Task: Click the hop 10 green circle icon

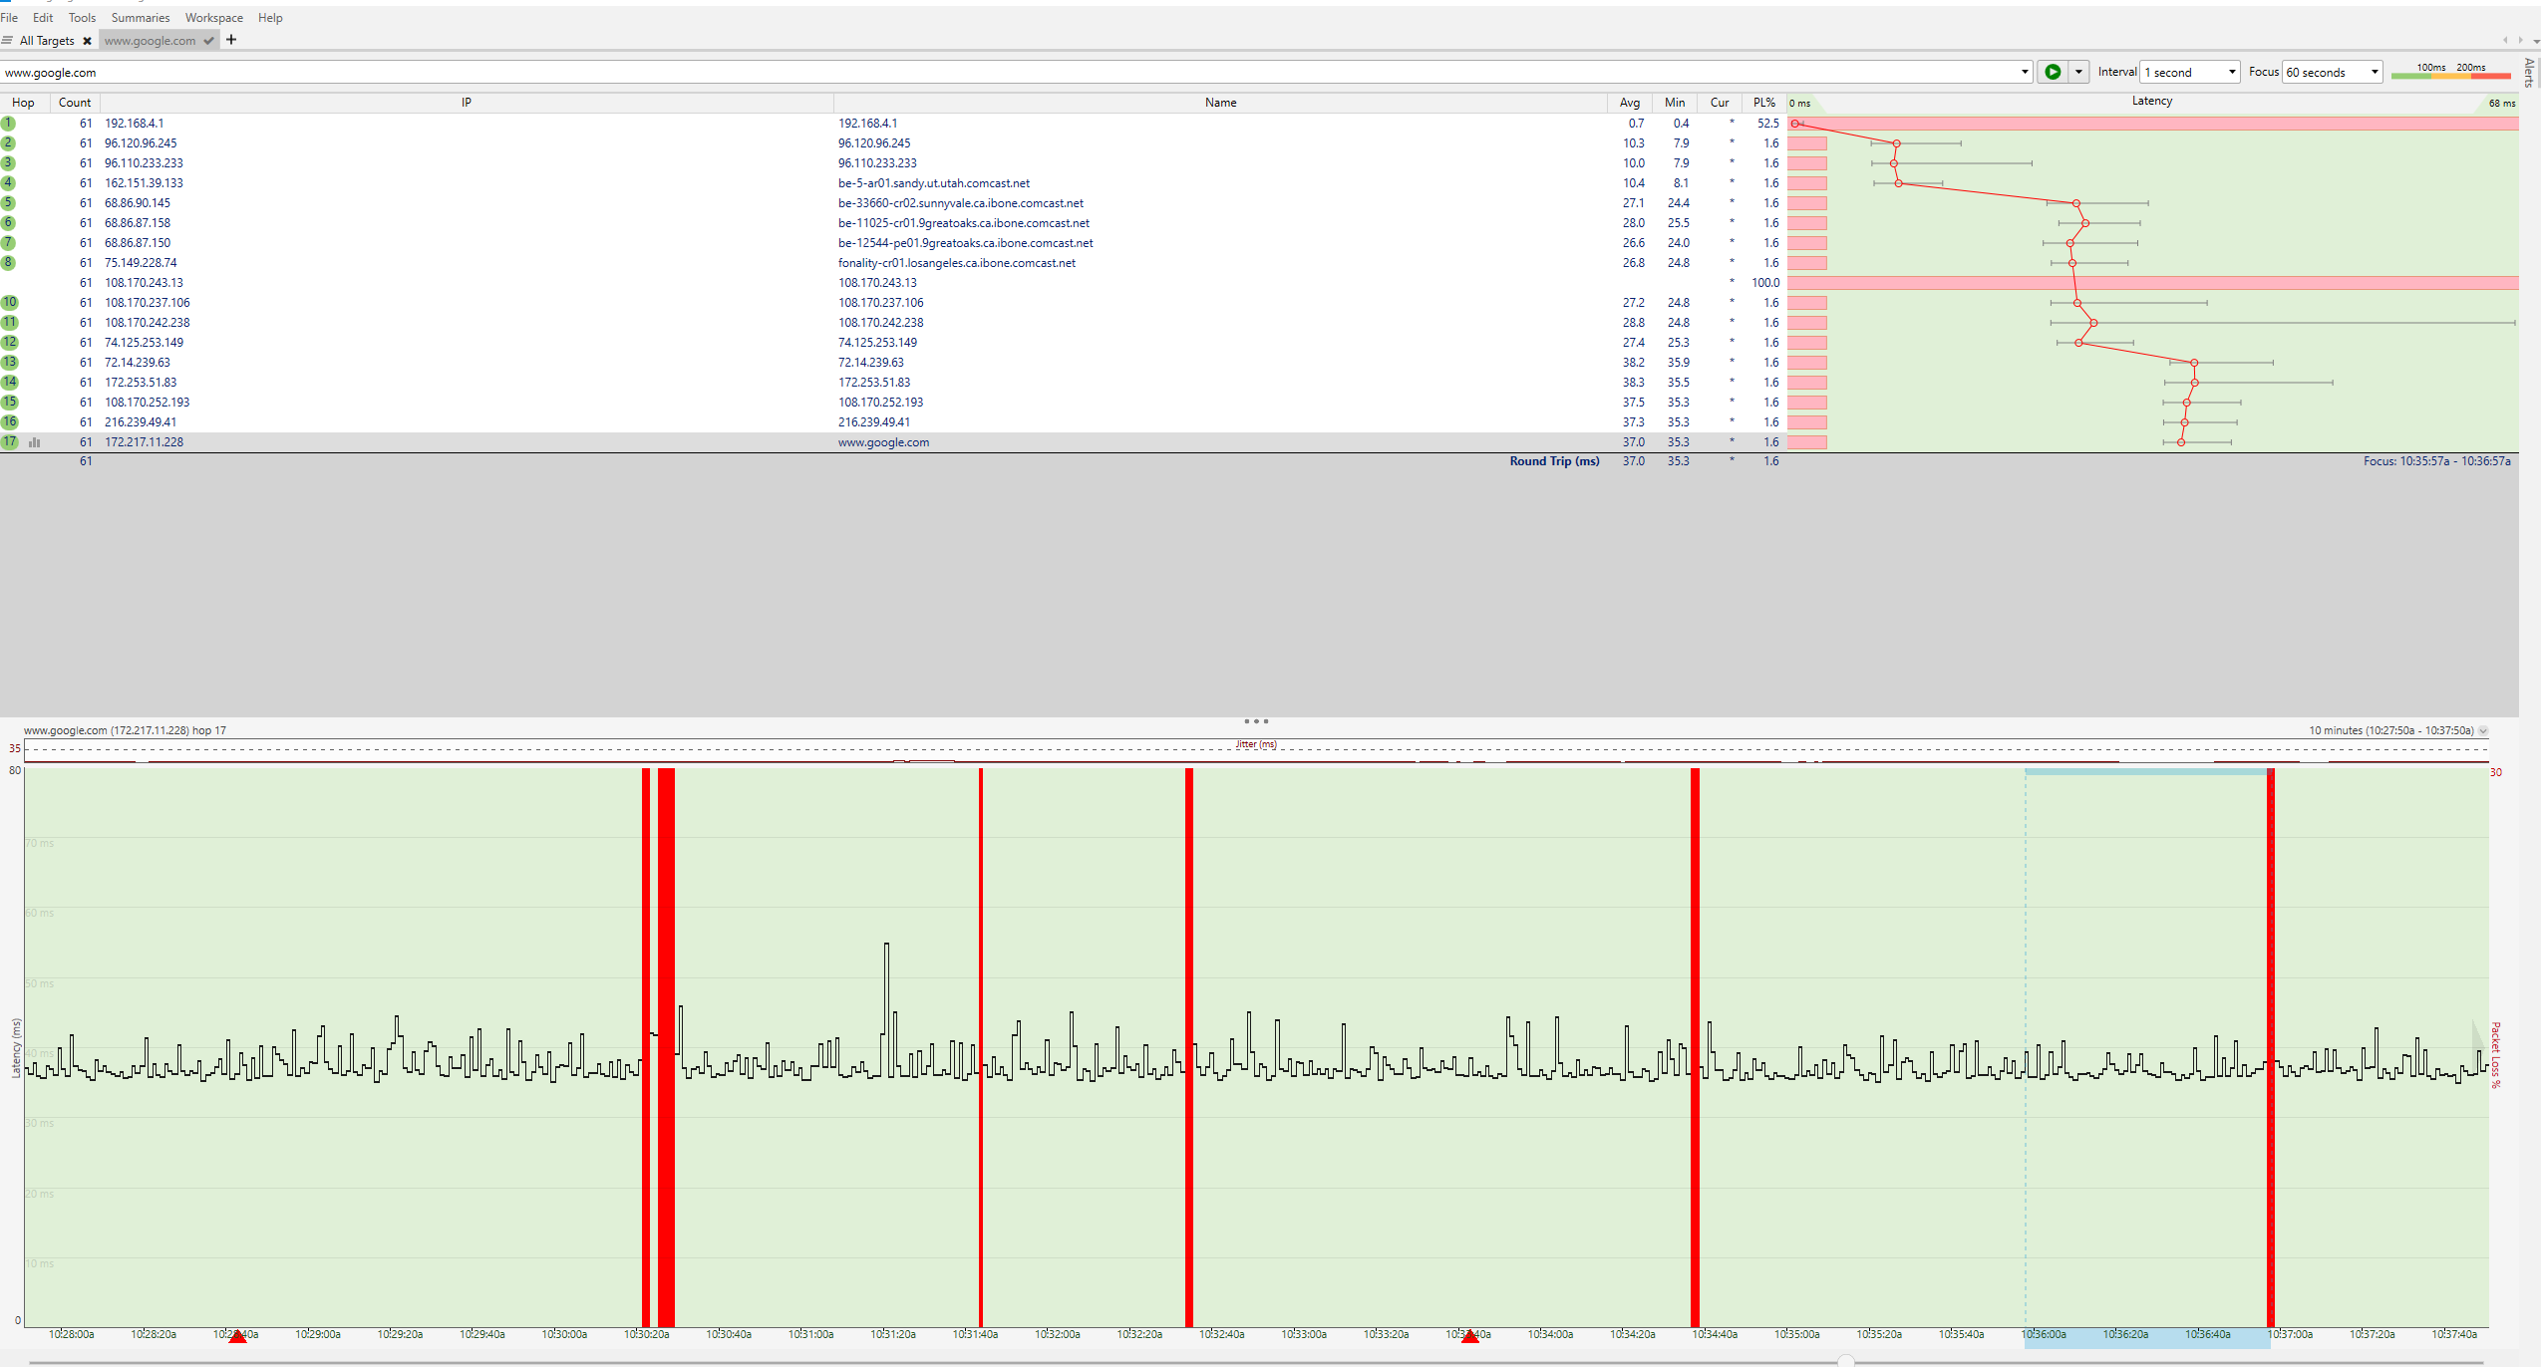Action: 9,303
